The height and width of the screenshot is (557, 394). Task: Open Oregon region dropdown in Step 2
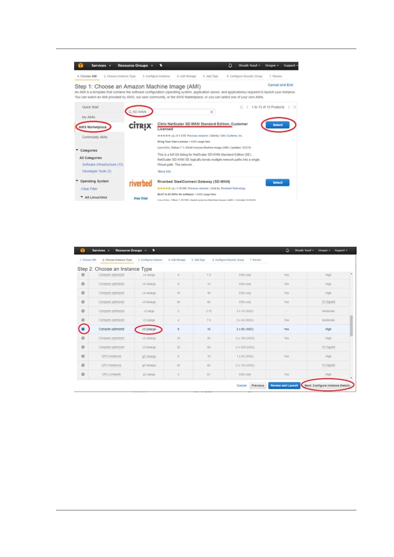(324, 250)
